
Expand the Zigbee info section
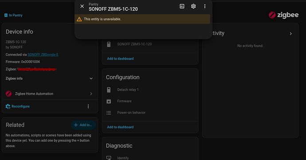[49, 78]
